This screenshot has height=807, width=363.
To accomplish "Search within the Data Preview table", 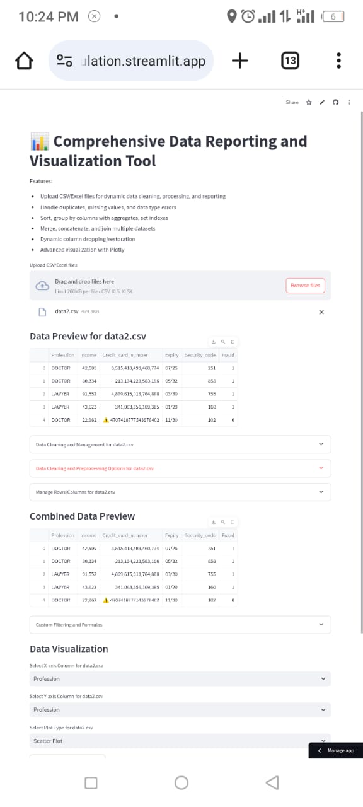I will click(x=223, y=342).
